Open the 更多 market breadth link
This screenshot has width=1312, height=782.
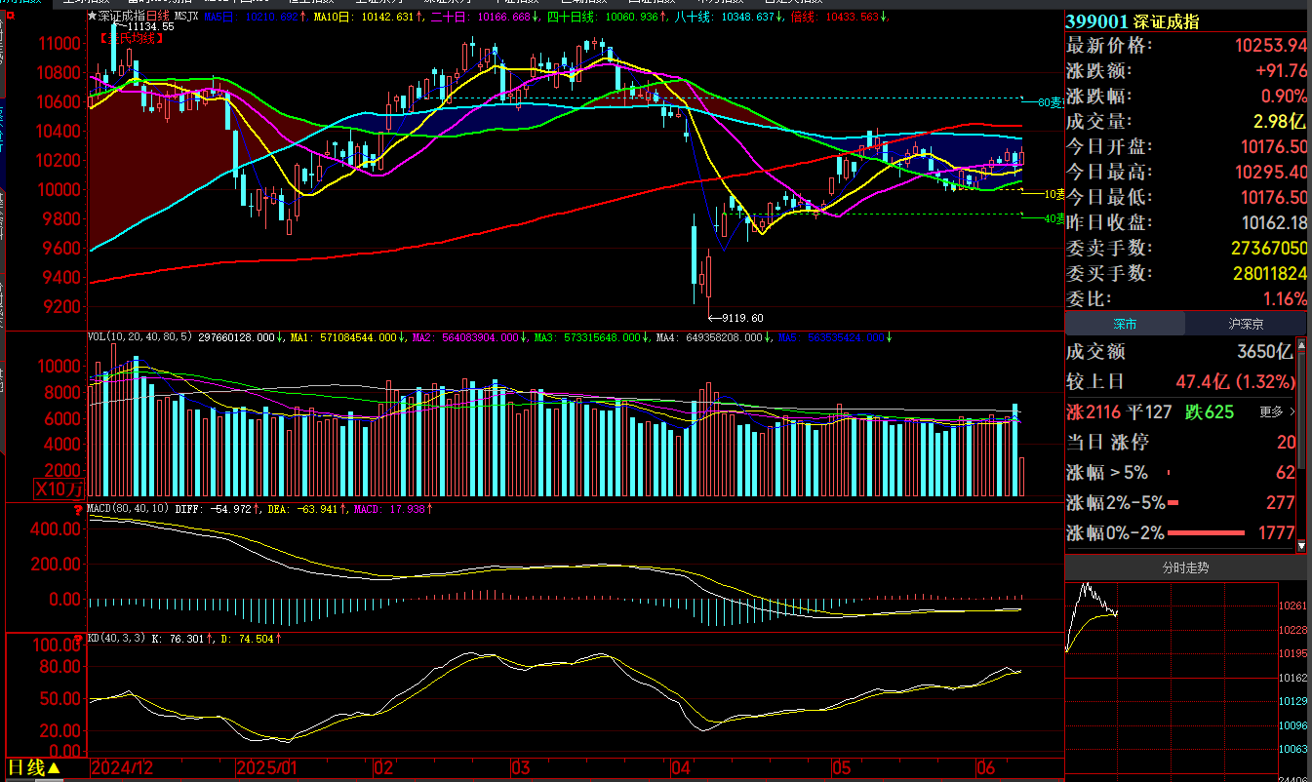click(x=1278, y=412)
